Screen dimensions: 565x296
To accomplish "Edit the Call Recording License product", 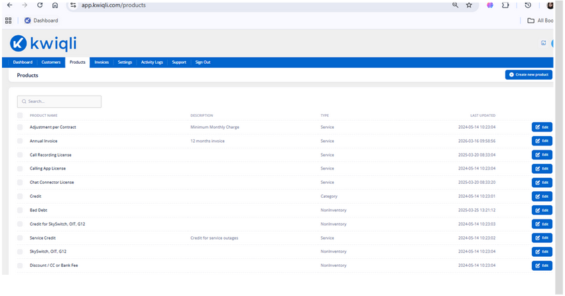I will (x=542, y=155).
